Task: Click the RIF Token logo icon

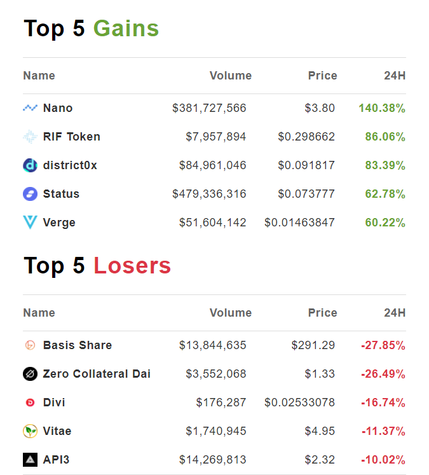Action: point(30,137)
